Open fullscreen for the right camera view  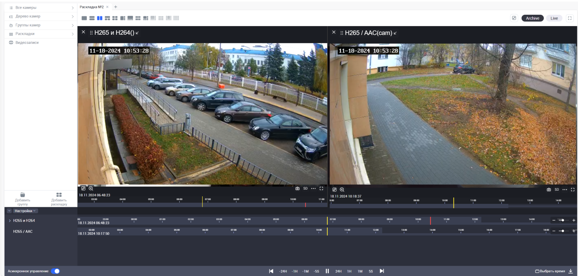573,190
